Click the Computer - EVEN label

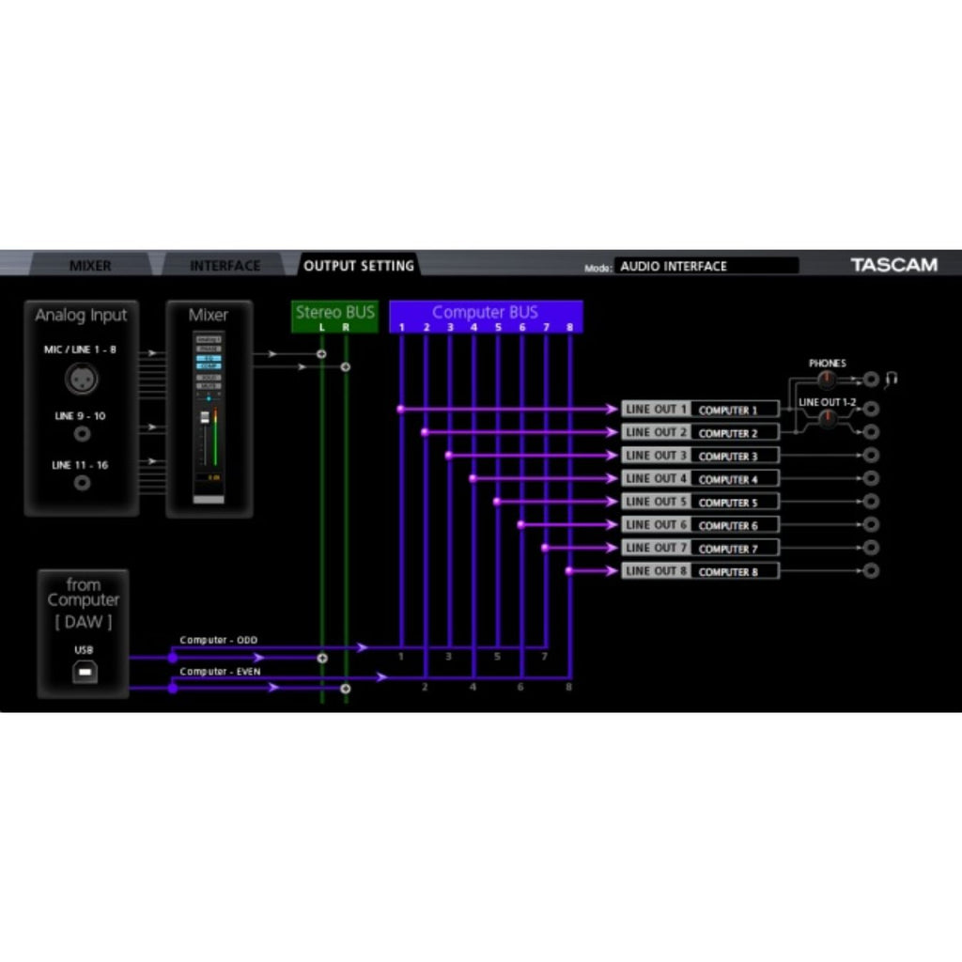click(x=220, y=672)
